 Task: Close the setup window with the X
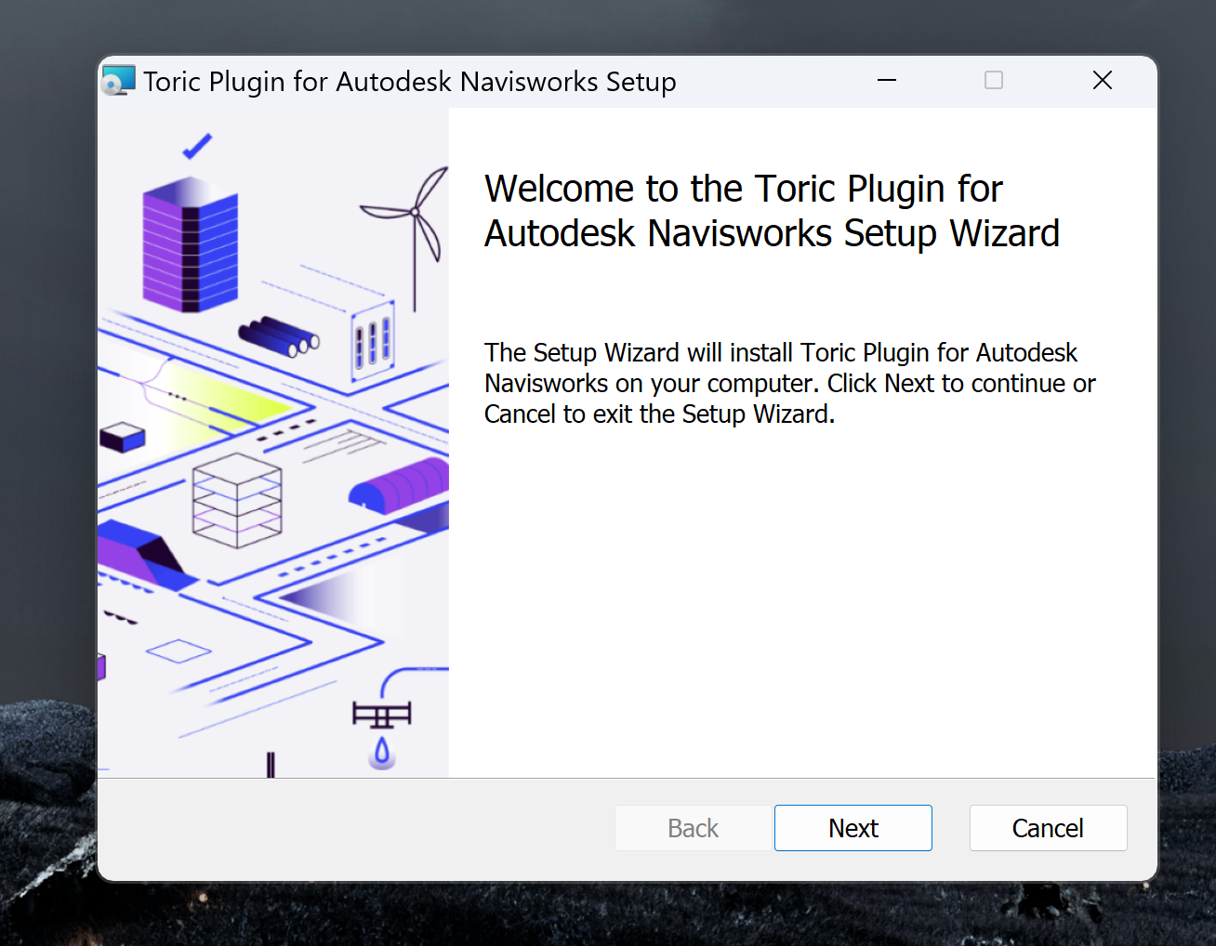click(x=1103, y=81)
